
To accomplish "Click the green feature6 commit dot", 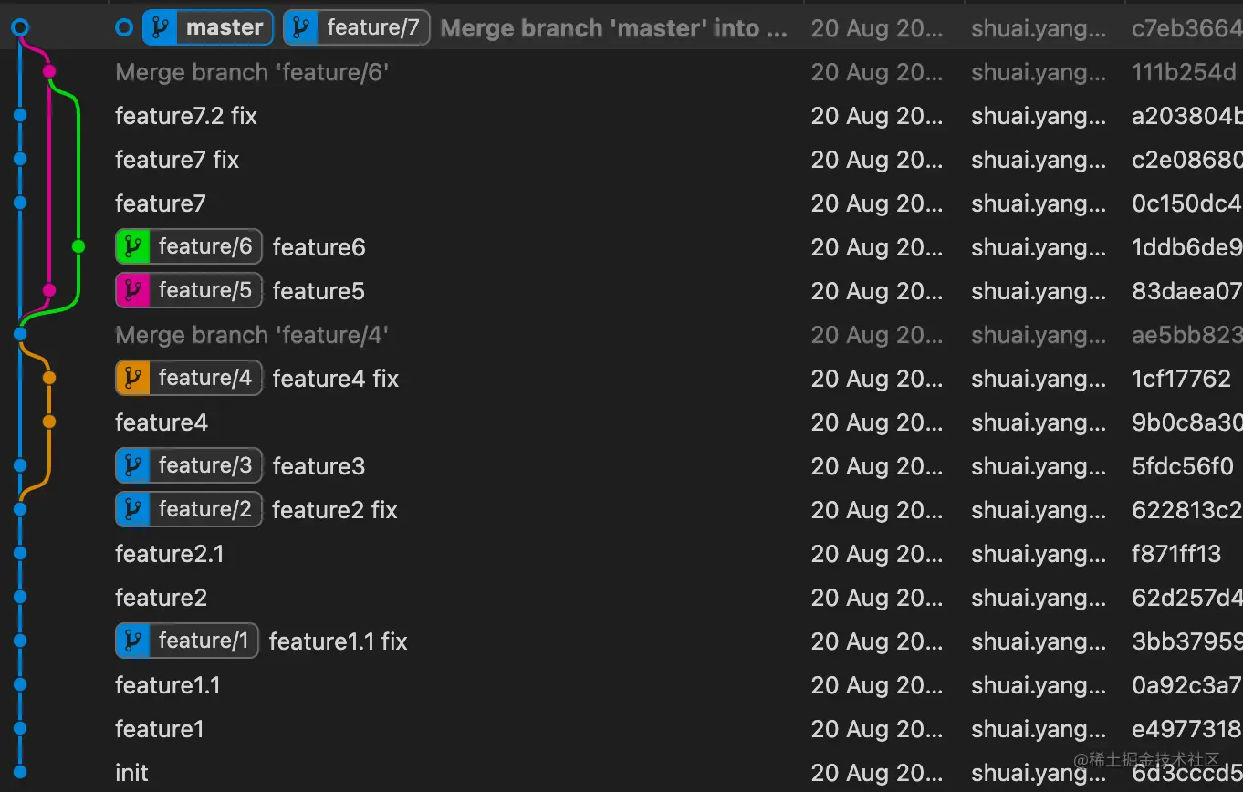I will click(x=78, y=246).
